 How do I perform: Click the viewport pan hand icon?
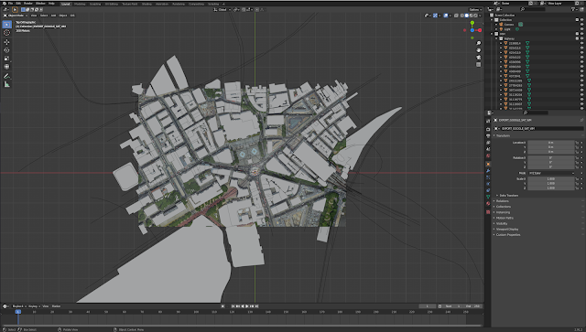[x=478, y=50]
